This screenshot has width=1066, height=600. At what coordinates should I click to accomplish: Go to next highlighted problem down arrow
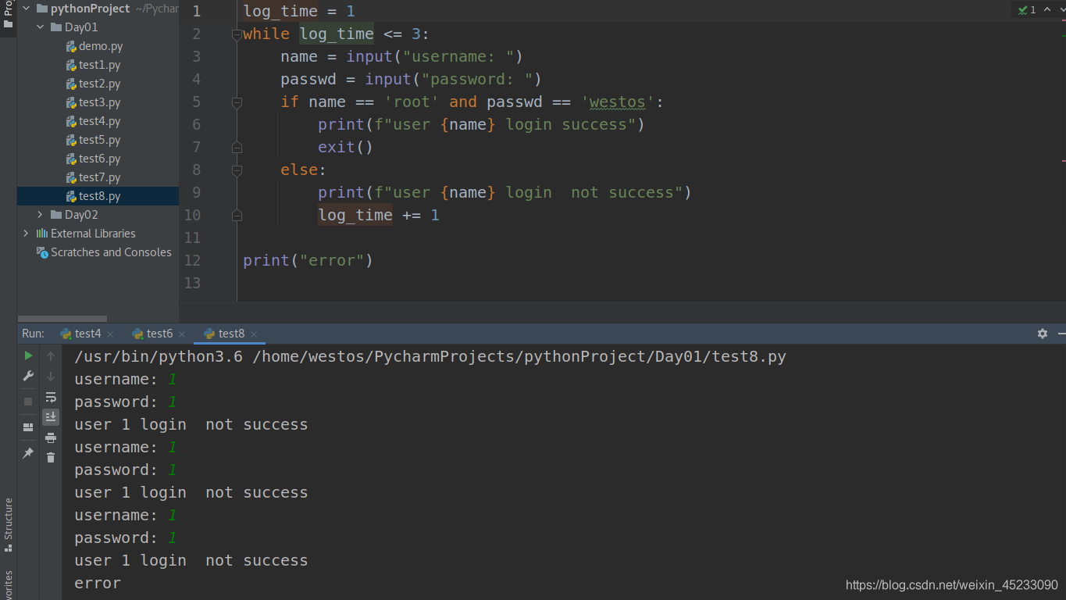1061,9
